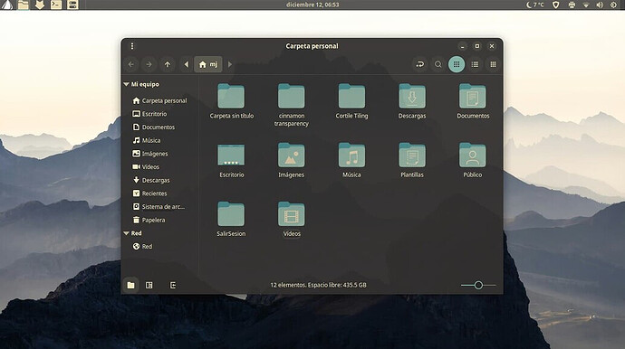Open Papelera in the sidebar

click(149, 220)
